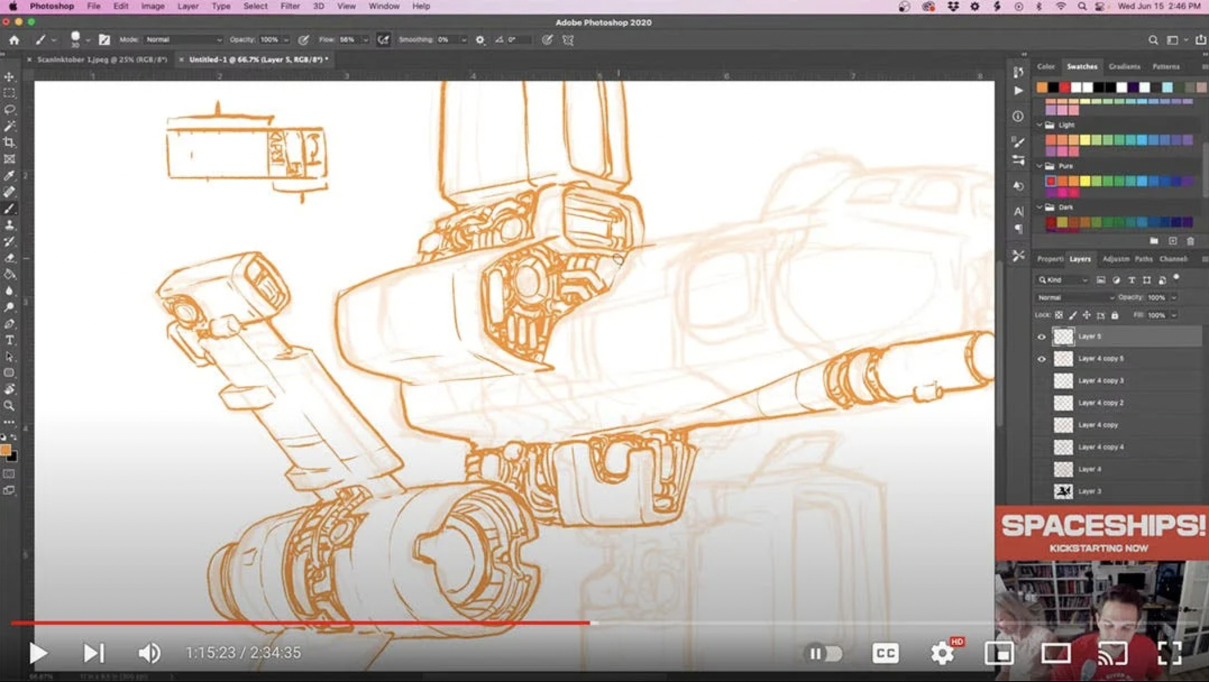Click the create new swatch icon

click(x=1173, y=241)
